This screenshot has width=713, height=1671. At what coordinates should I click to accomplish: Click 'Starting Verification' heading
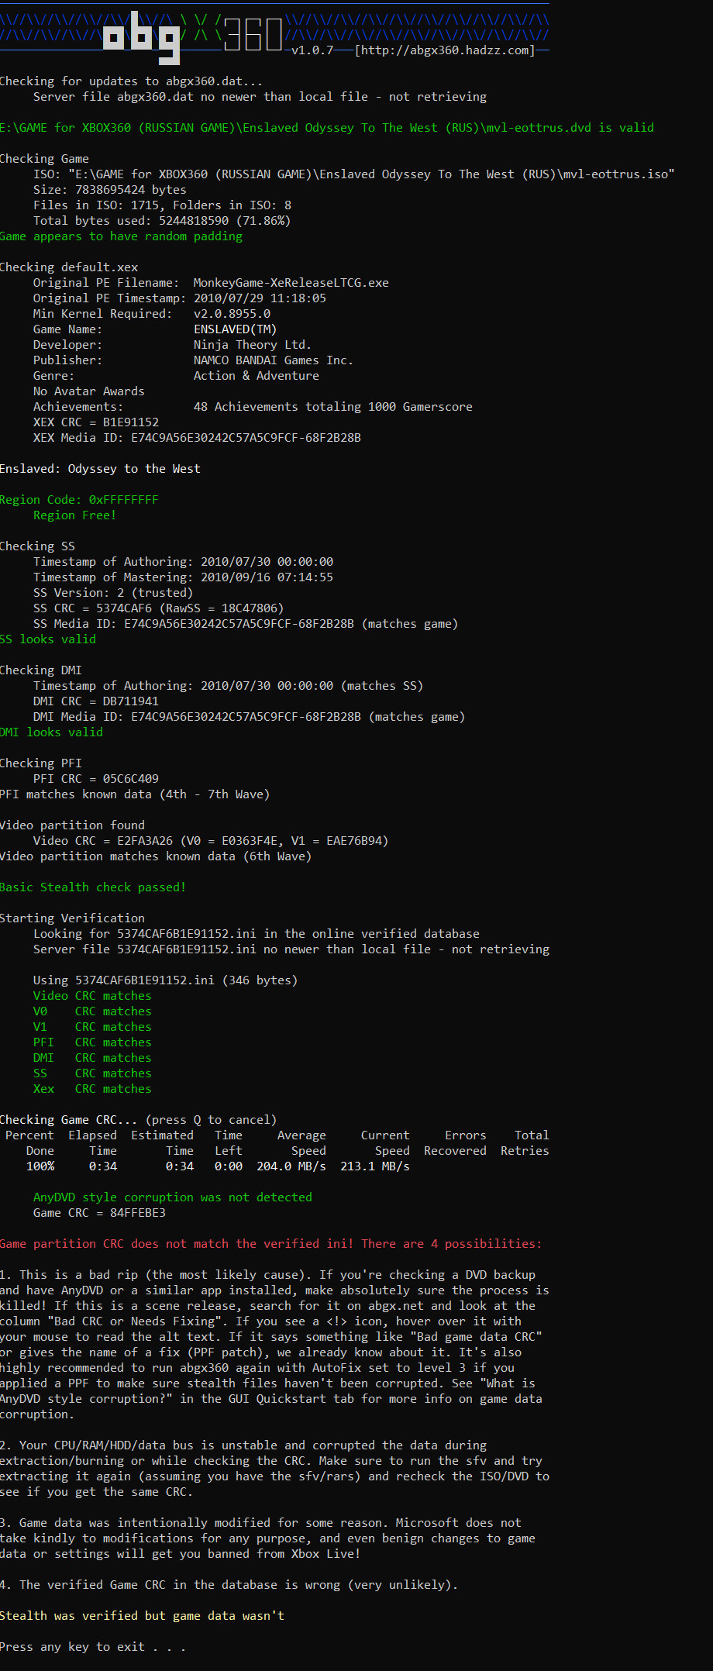72,918
